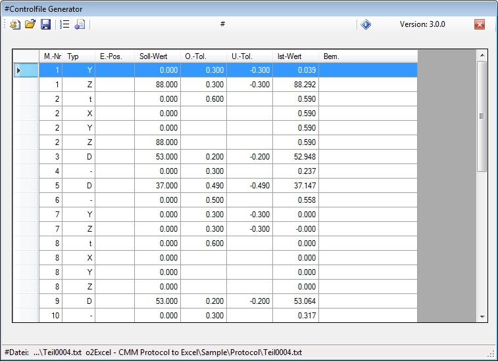This screenshot has width=498, height=361.
Task: Click the E.-Pos. column header
Action: point(115,56)
